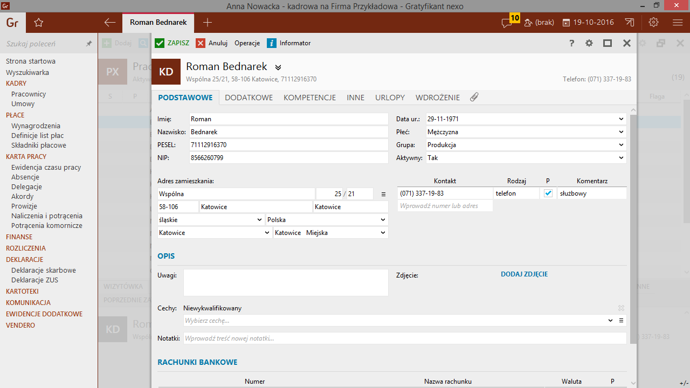Open the messages notification icon

click(507, 23)
